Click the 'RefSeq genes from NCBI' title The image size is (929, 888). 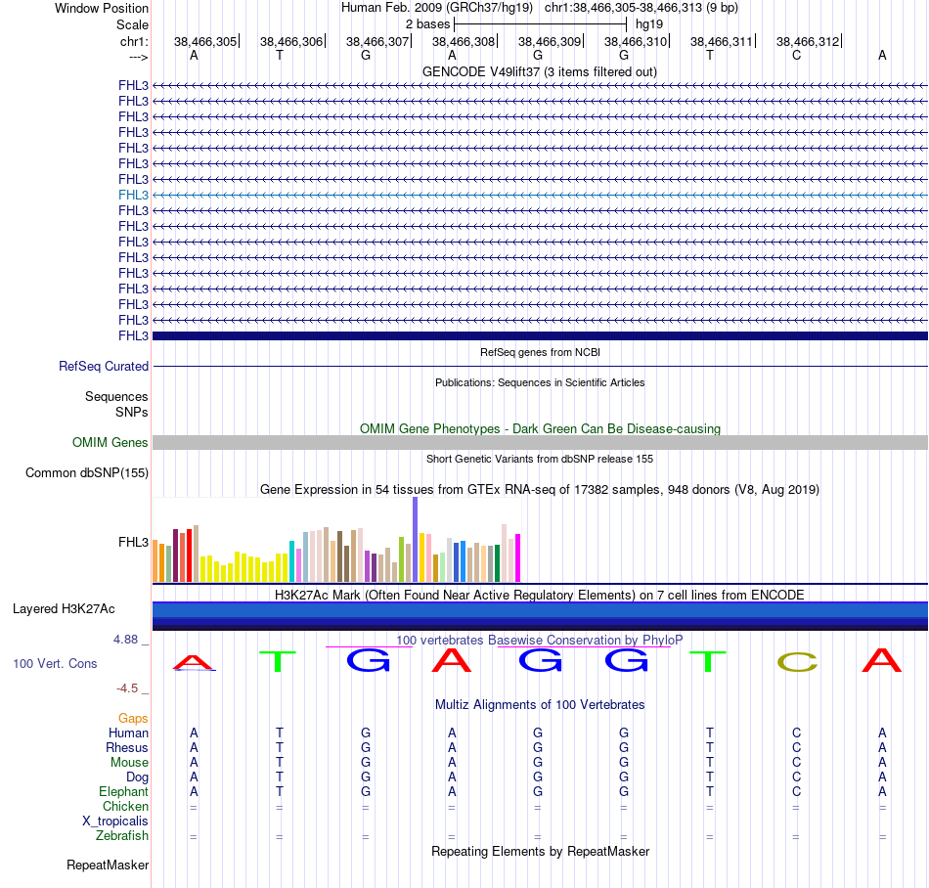(x=541, y=352)
